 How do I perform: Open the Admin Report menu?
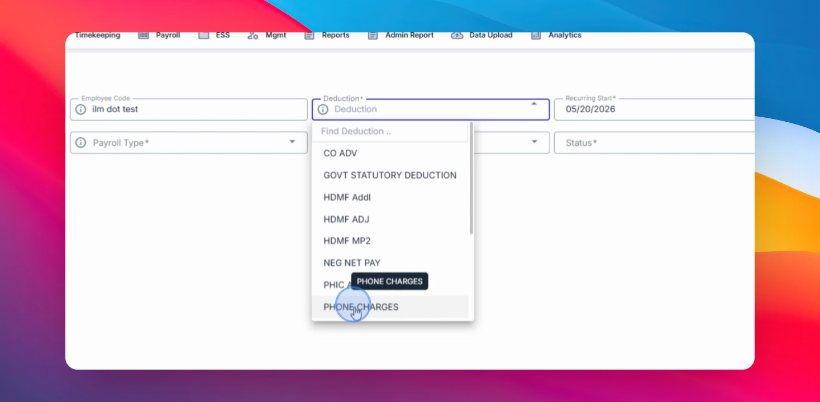(x=409, y=35)
